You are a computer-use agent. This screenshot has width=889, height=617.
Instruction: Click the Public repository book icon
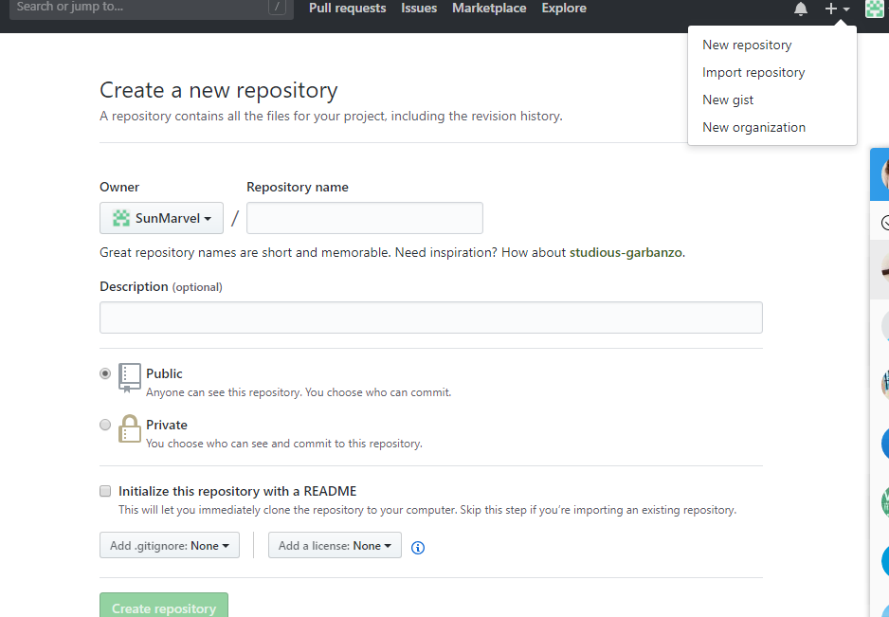(129, 378)
